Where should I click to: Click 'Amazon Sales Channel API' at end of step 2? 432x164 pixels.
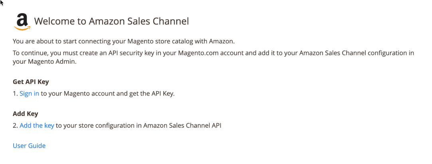[182, 125]
